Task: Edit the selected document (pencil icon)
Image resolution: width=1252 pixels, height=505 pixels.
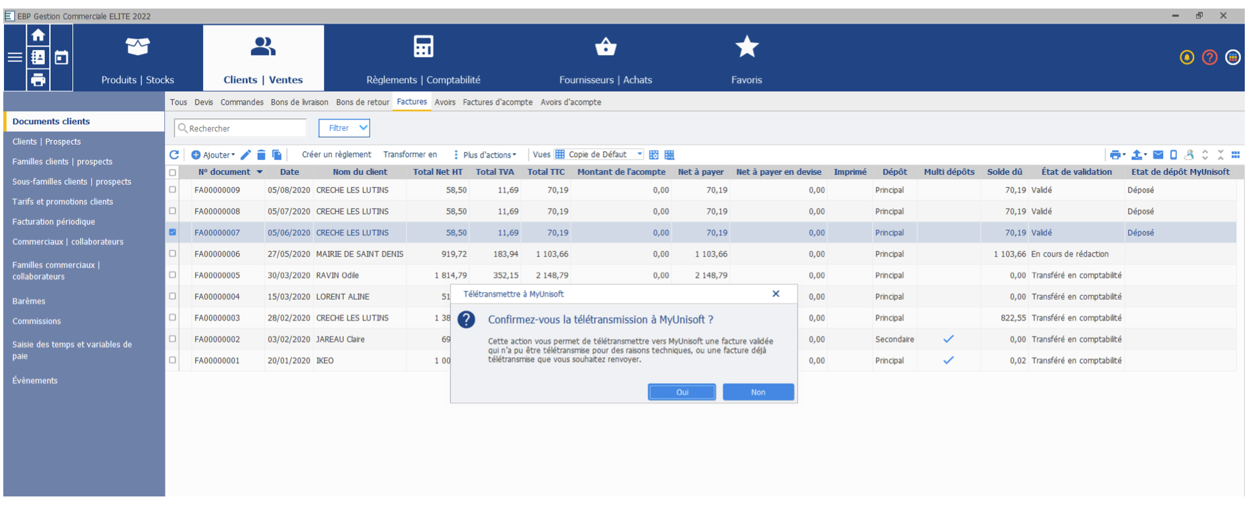Action: pyautogui.click(x=245, y=155)
